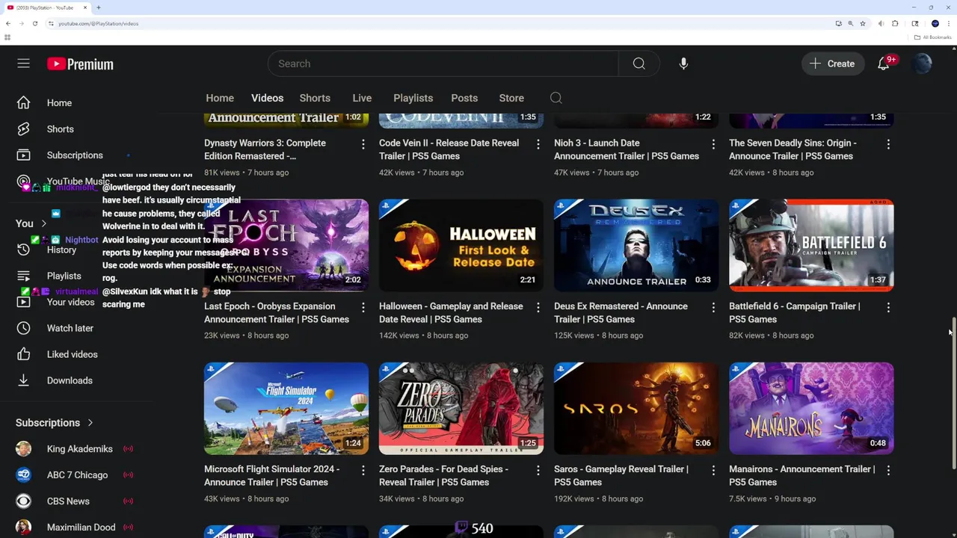957x538 pixels.
Task: Open options for Battlefield 6 video
Action: [887, 307]
